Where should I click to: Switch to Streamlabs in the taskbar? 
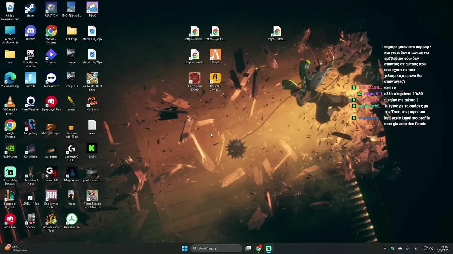tap(269, 248)
